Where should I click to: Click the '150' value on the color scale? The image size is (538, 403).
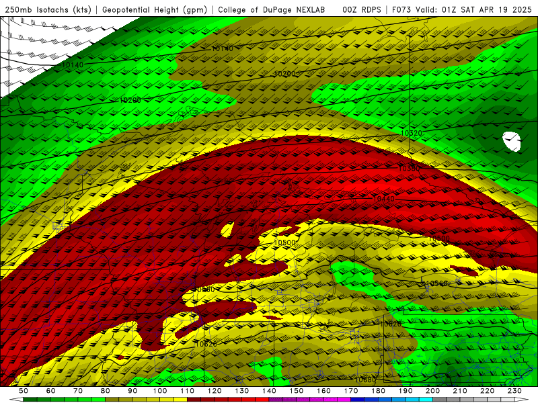point(296,391)
